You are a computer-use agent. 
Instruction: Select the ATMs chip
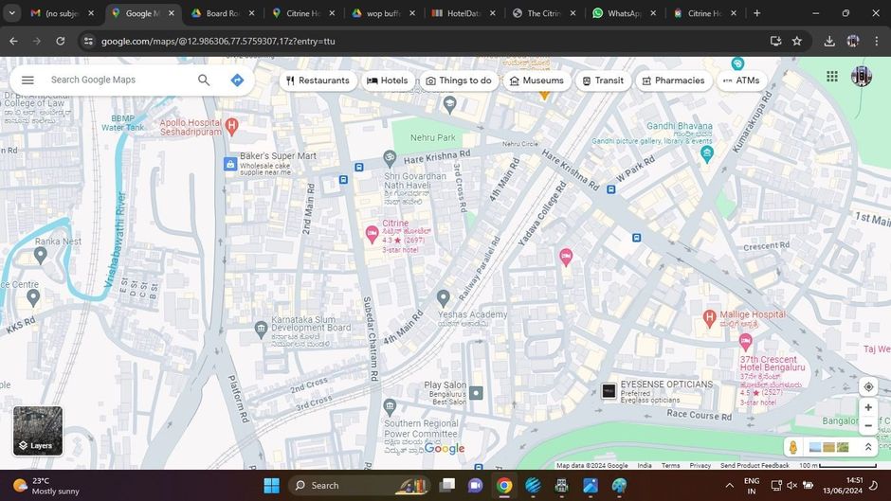tap(741, 81)
